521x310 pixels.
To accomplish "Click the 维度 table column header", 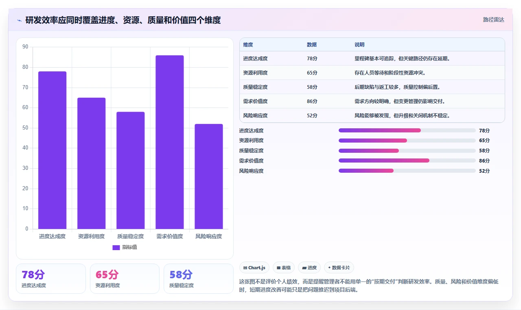I will coord(248,45).
